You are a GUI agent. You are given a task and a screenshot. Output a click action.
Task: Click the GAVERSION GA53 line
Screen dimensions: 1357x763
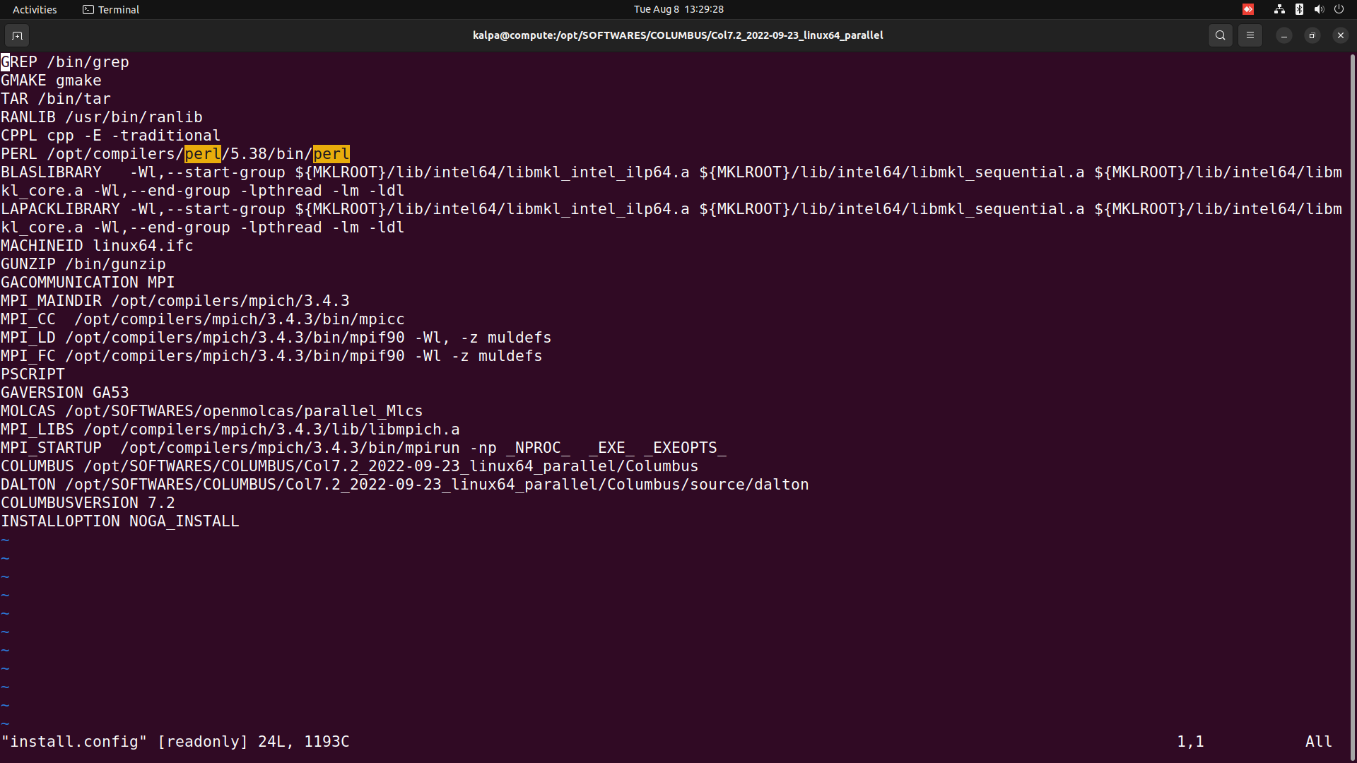(x=65, y=393)
